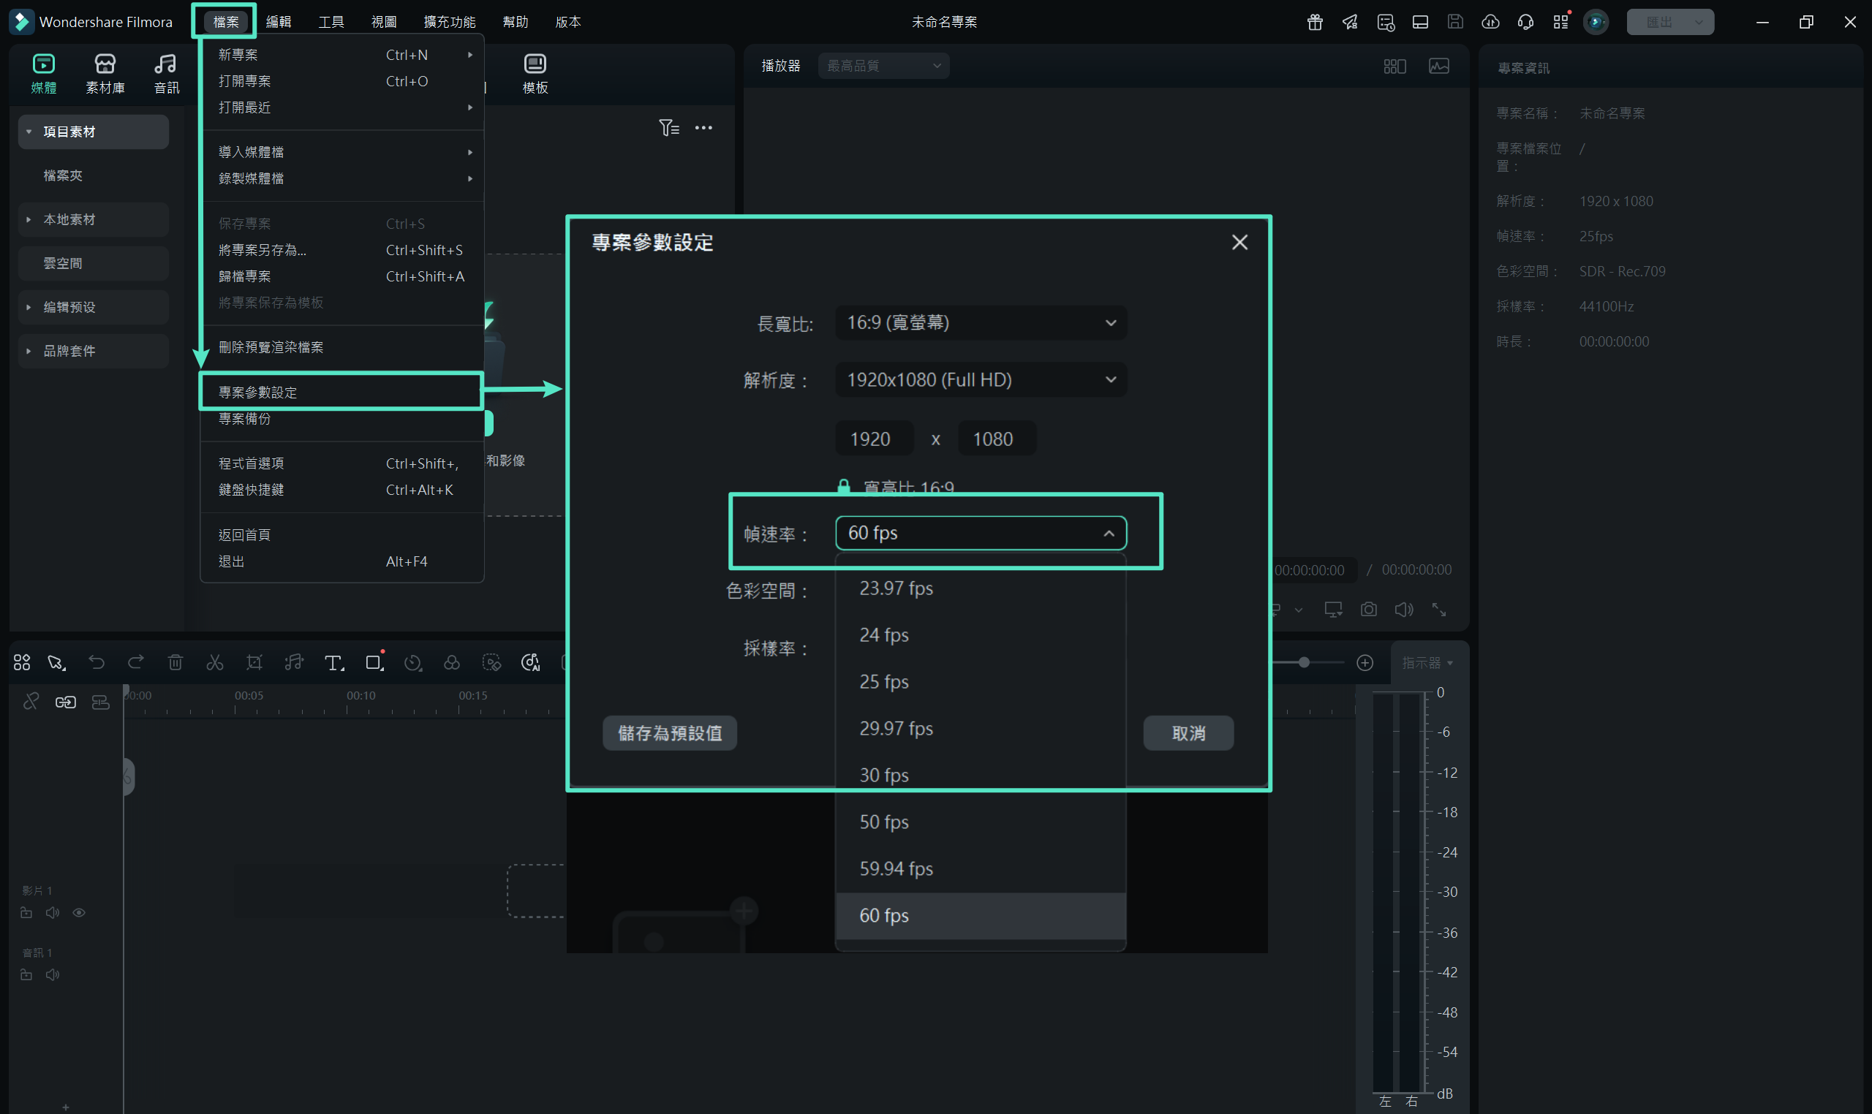The width and height of the screenshot is (1872, 1114).
Task: Select the crop tool in timeline toolbar
Action: (254, 662)
